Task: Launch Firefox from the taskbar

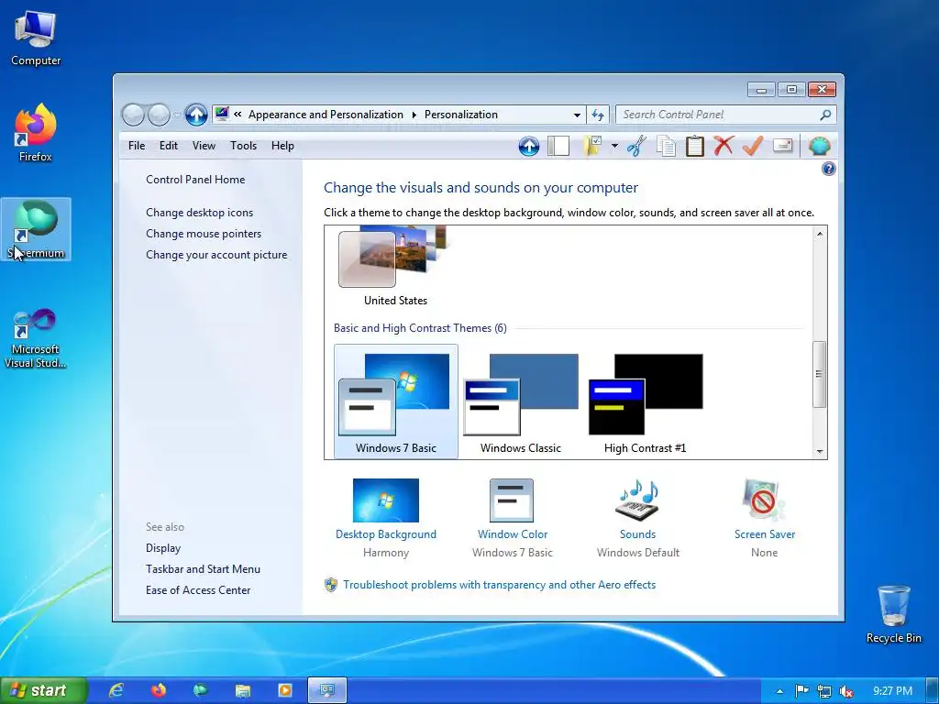Action: [x=158, y=690]
